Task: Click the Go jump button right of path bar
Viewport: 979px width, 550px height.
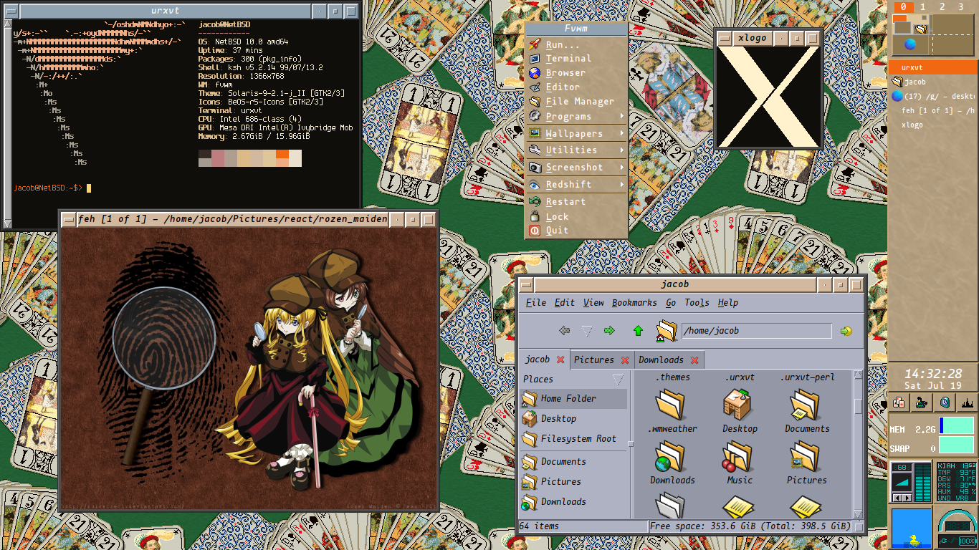Action: point(846,331)
